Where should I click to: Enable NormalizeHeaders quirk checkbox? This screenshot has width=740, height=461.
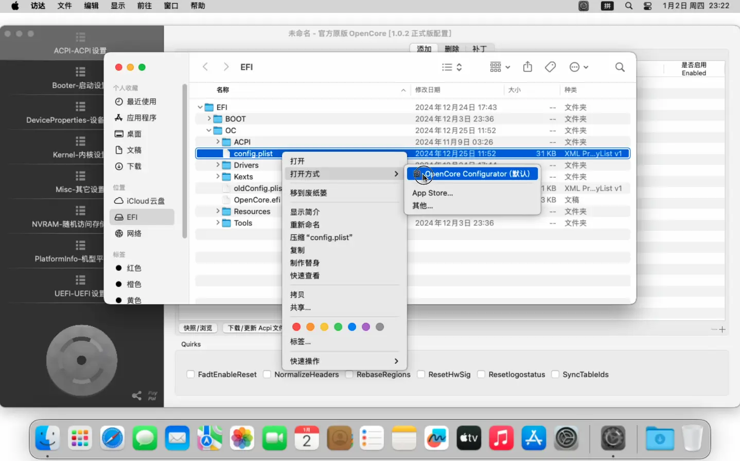click(x=267, y=375)
